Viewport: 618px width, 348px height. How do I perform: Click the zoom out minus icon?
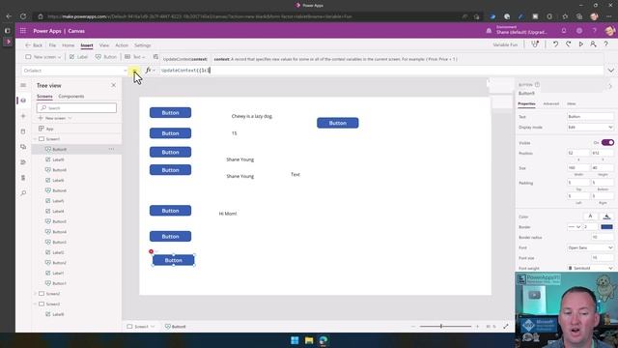click(413, 327)
